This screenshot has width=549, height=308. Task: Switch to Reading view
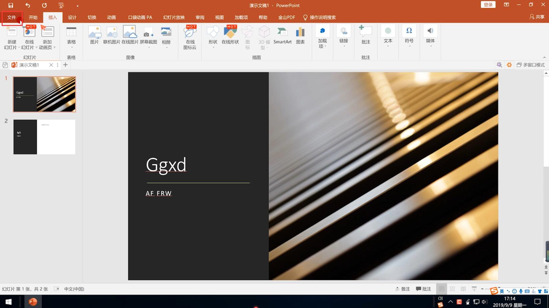[463, 289]
